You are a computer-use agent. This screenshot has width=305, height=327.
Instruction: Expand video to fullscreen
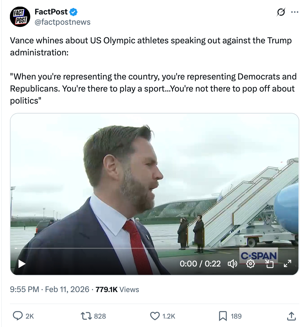pos(288,264)
